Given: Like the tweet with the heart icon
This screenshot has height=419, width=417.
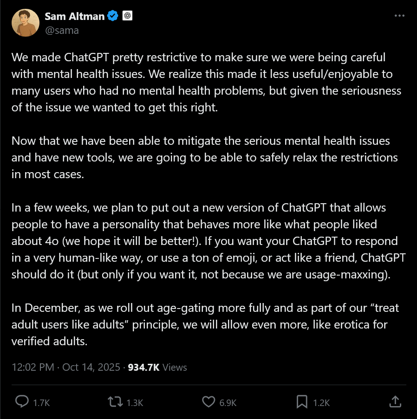Looking at the screenshot, I should pyautogui.click(x=208, y=401).
